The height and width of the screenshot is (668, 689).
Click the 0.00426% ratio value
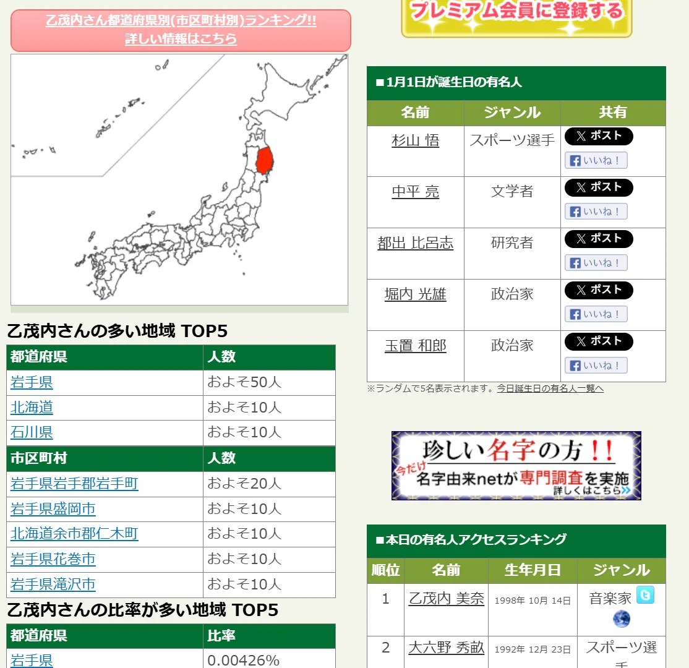pos(244,660)
